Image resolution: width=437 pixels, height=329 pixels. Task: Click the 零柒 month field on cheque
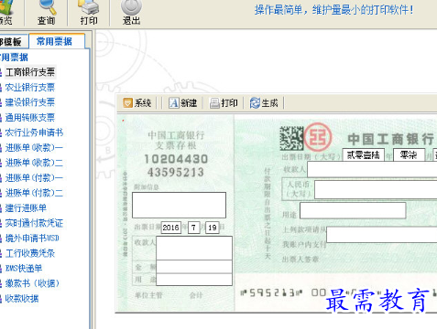[409, 155]
